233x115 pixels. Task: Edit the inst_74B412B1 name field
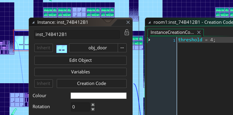[x=77, y=34]
